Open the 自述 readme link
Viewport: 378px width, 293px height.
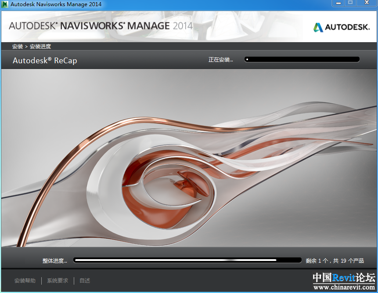(x=85, y=281)
